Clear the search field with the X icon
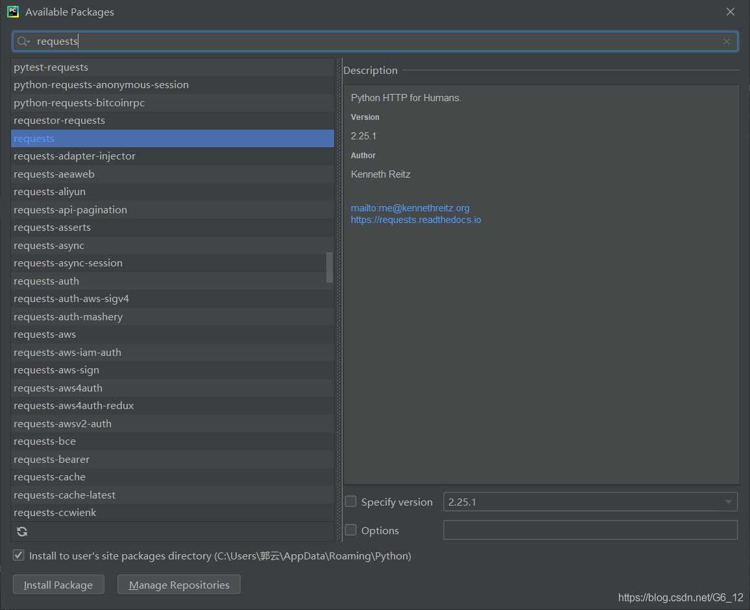 tap(727, 41)
